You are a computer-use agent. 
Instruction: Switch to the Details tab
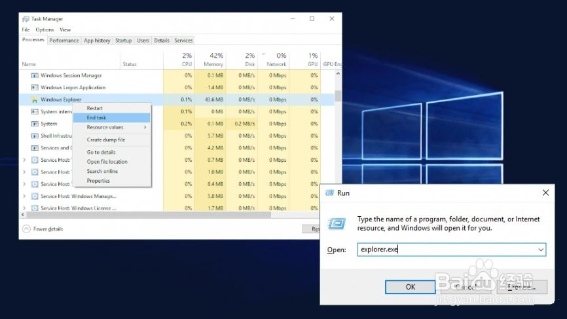click(x=162, y=41)
